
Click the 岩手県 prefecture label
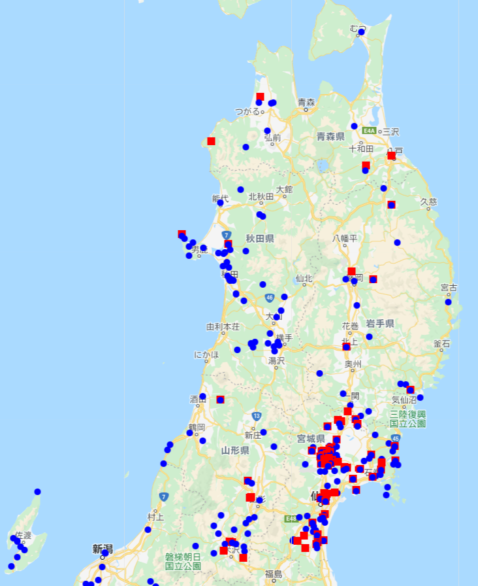point(379,323)
